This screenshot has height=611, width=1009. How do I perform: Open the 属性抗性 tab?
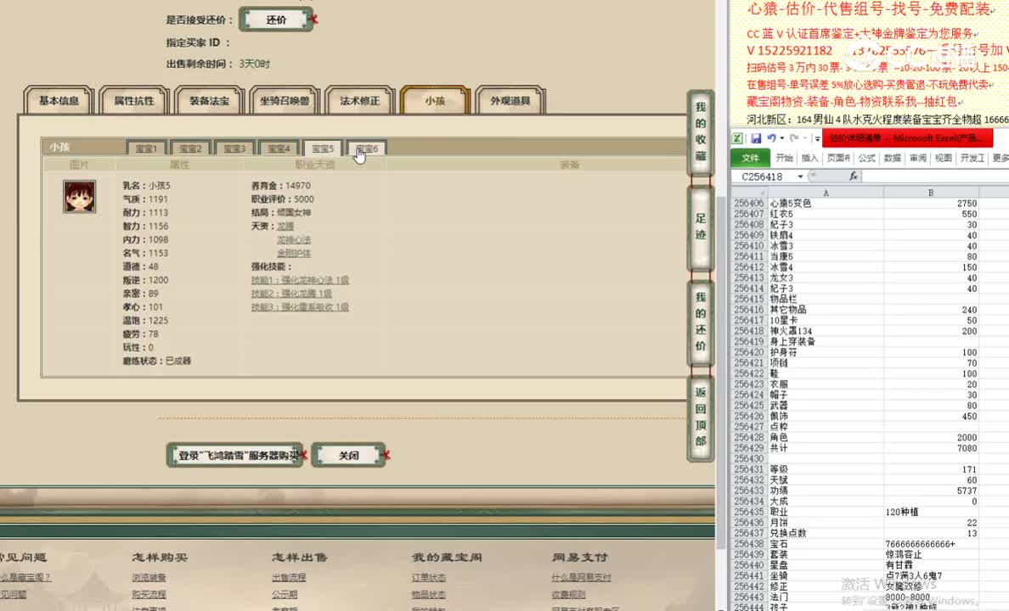tap(134, 100)
